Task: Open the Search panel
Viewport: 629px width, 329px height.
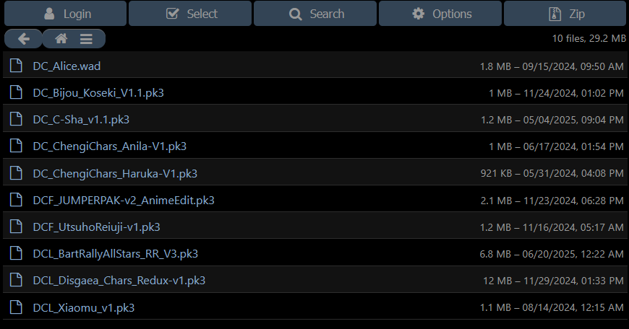Action: click(315, 14)
